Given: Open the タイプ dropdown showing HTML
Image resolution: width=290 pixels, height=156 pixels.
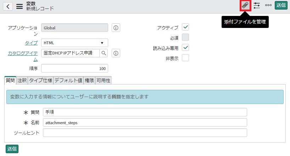Looking at the screenshot, I should 74,43.
